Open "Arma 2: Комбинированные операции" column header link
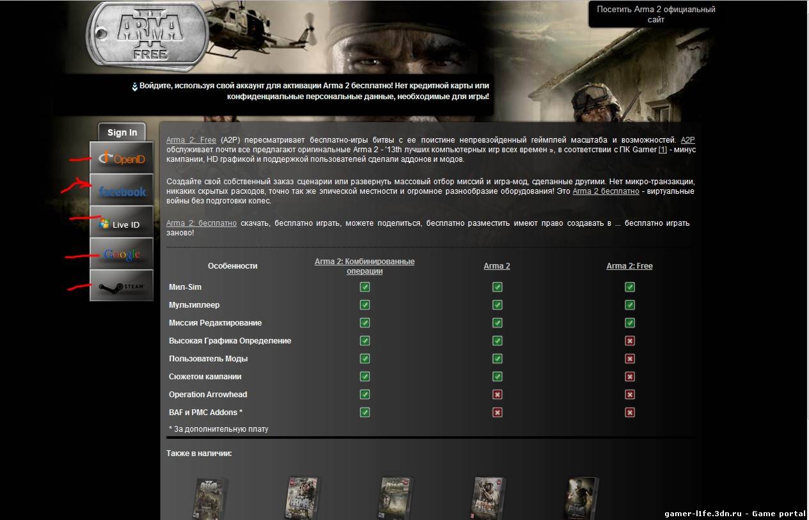The width and height of the screenshot is (809, 520). pos(365,266)
